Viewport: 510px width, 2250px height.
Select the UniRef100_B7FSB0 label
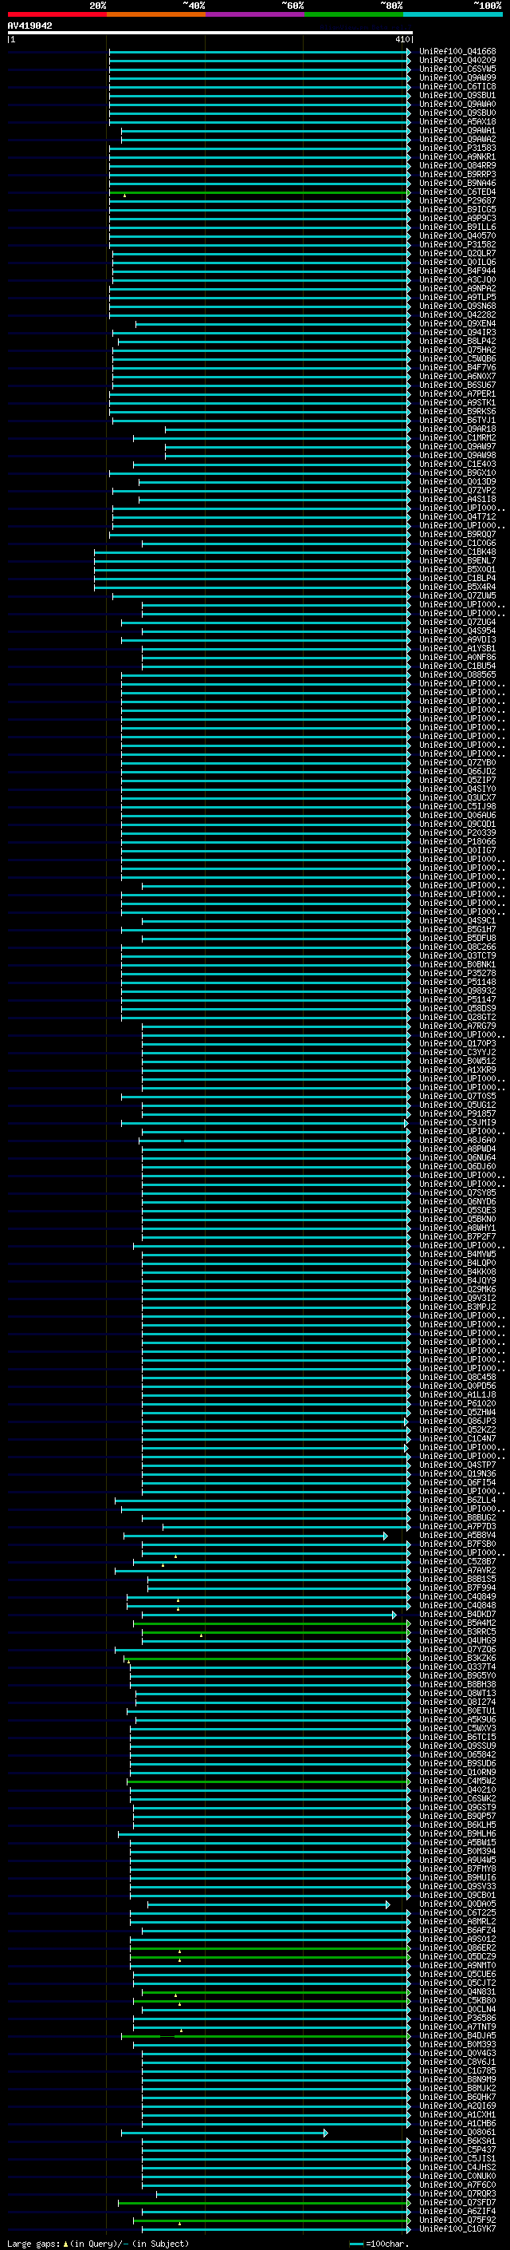click(x=457, y=1544)
